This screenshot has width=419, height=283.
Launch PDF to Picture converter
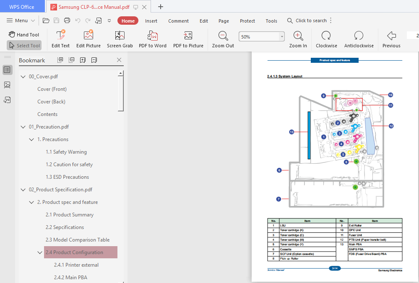(188, 39)
